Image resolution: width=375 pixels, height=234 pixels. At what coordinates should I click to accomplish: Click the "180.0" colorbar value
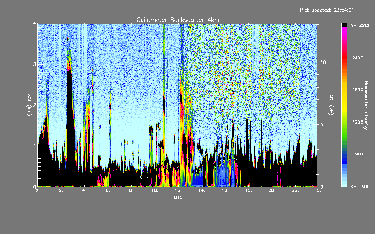pos(358,90)
